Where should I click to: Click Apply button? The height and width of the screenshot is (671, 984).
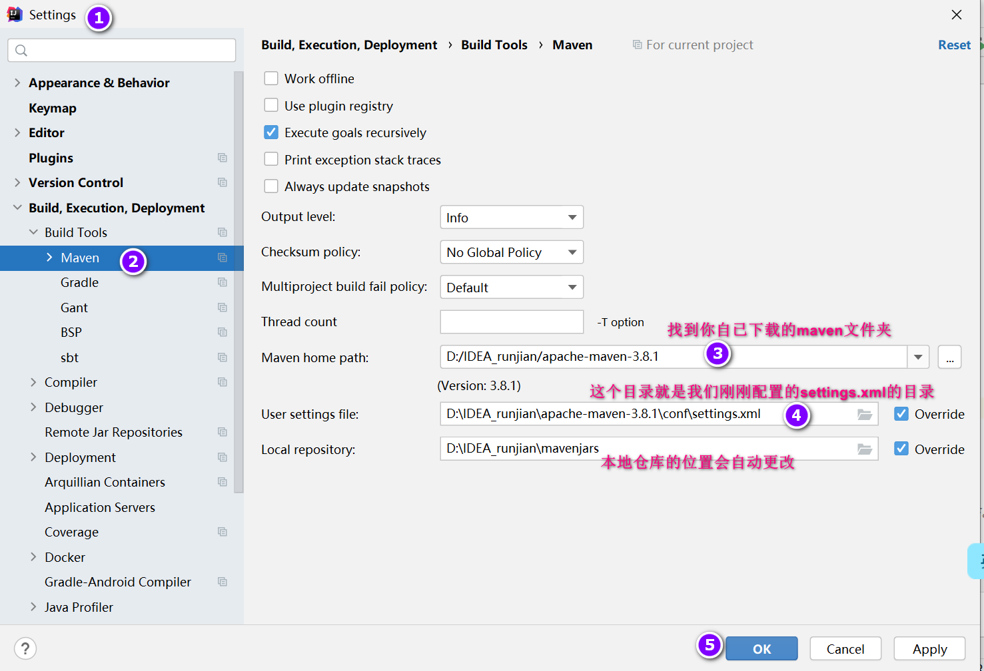tap(929, 648)
